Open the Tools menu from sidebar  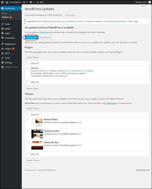[7, 58]
